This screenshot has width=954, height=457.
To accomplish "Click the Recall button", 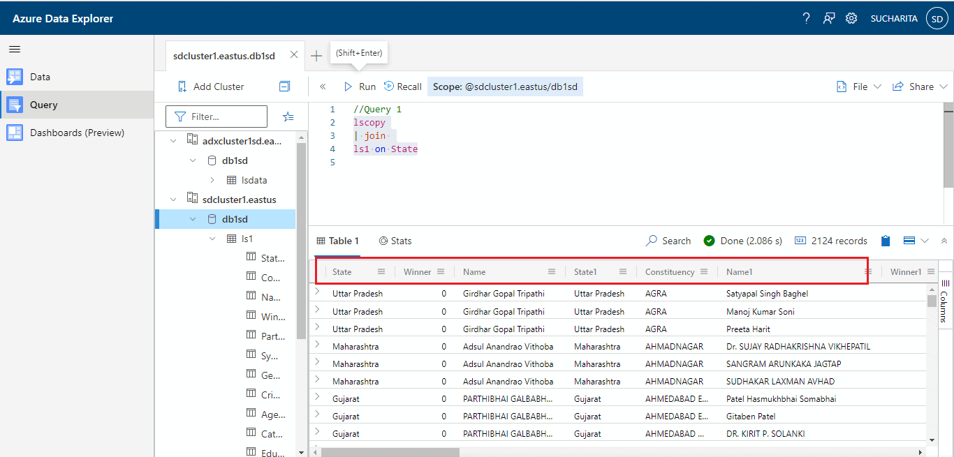I will point(403,87).
